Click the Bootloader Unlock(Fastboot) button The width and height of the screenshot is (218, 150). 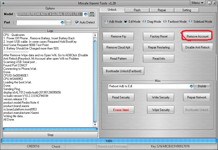(123, 71)
